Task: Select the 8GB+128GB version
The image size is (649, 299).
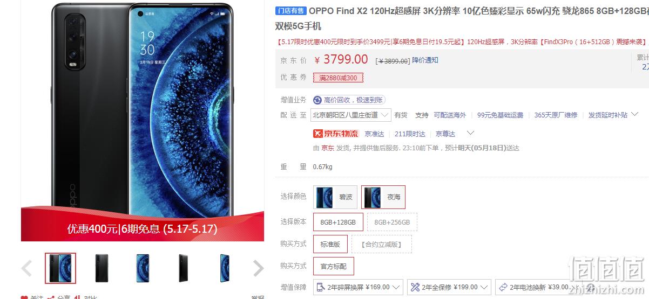Action: coord(338,222)
